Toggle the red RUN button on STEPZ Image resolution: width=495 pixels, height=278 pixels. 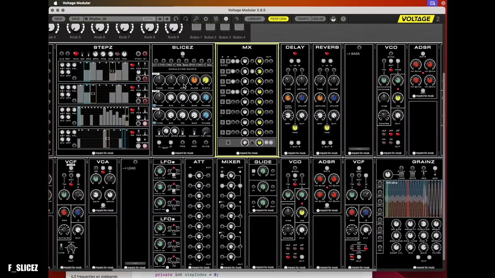75,54
